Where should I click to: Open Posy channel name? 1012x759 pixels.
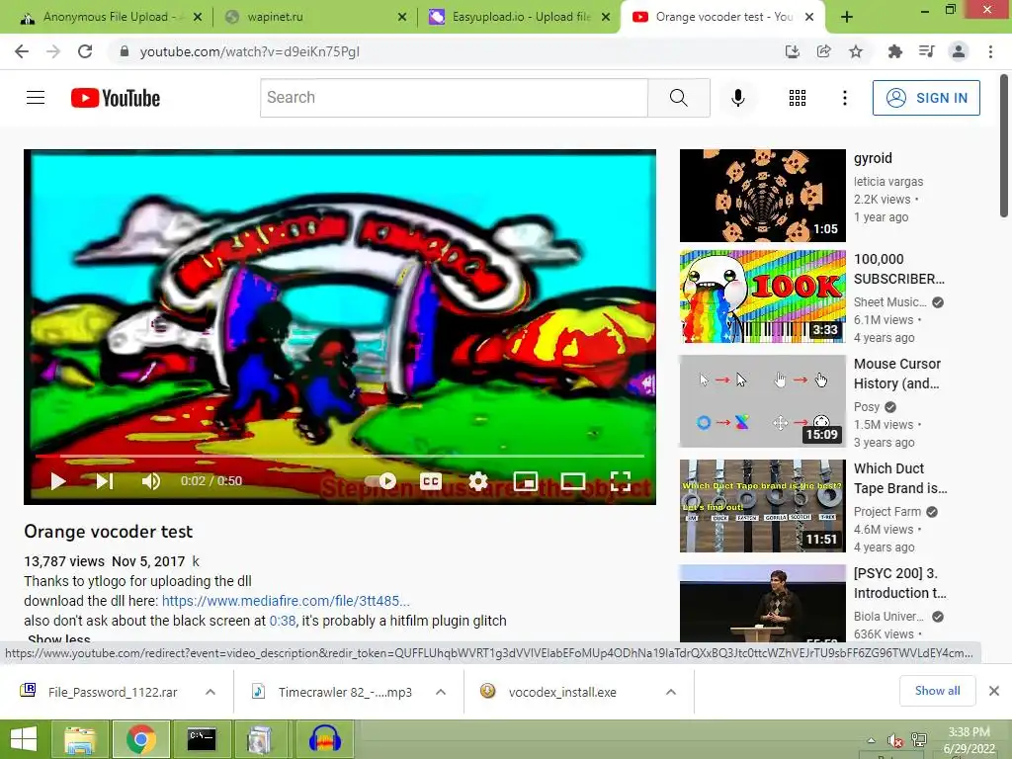[x=867, y=407]
